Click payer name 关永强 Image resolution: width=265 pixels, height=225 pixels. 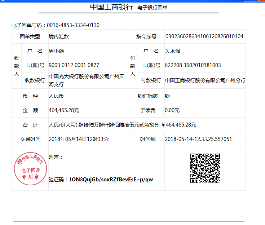[x=172, y=51]
